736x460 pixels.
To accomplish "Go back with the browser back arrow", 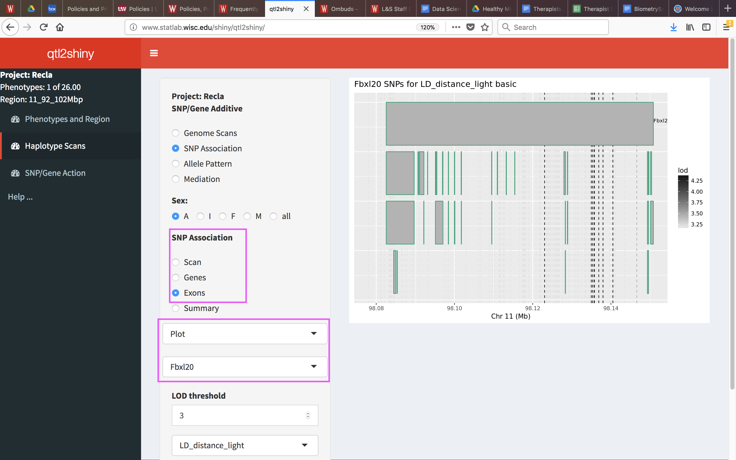I will coord(10,27).
